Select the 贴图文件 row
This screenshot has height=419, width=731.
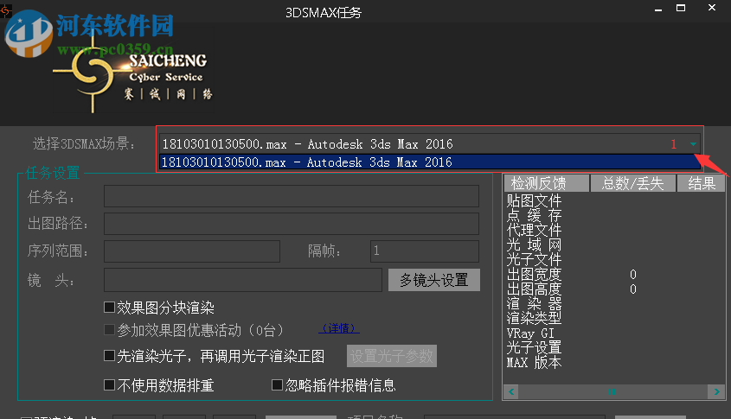point(614,201)
